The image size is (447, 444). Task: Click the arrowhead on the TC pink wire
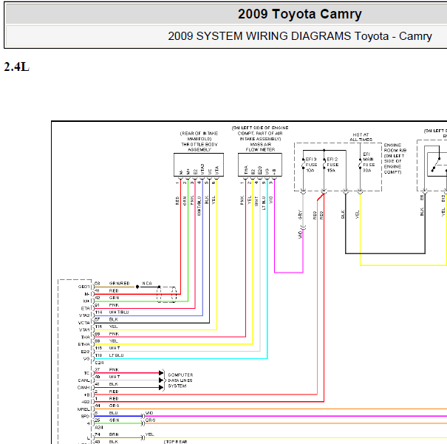[161, 373]
